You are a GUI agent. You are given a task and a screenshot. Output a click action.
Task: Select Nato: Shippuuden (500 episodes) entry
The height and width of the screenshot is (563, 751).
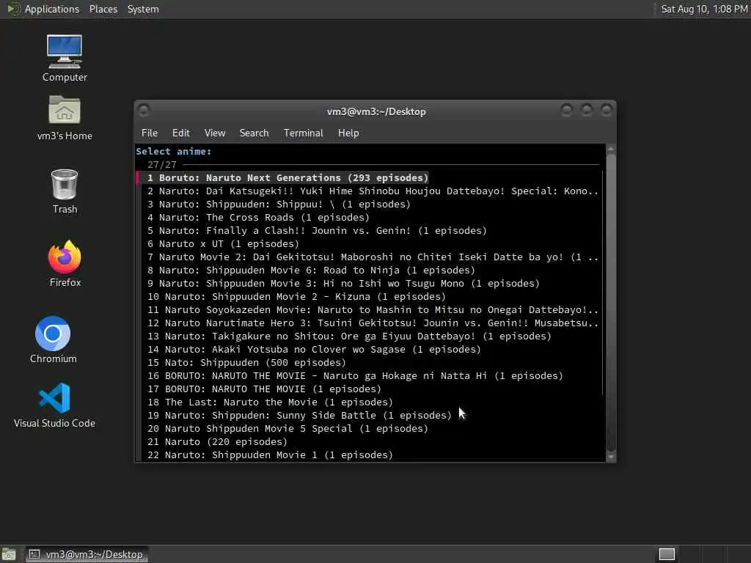[246, 362]
